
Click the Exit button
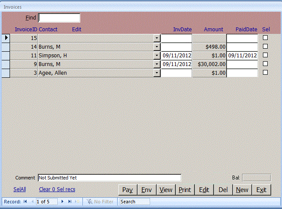pos(261,190)
